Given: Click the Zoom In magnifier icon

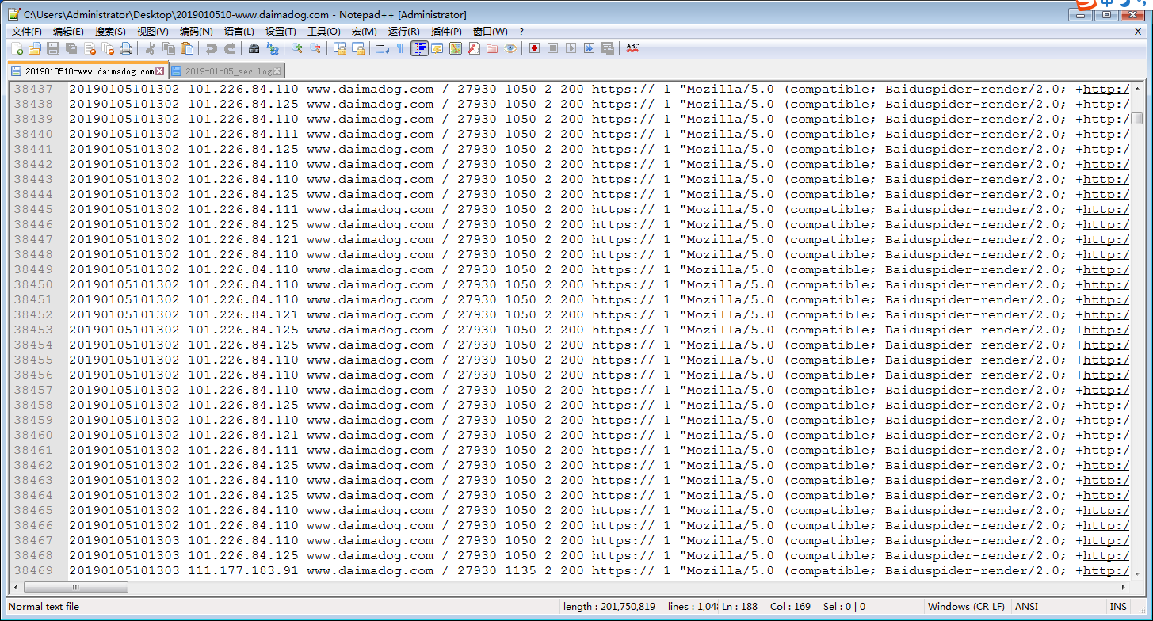Looking at the screenshot, I should point(297,48).
